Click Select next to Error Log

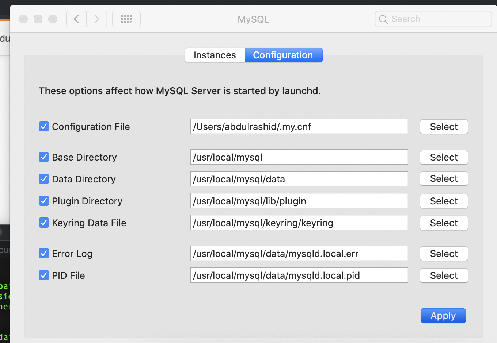[444, 254]
